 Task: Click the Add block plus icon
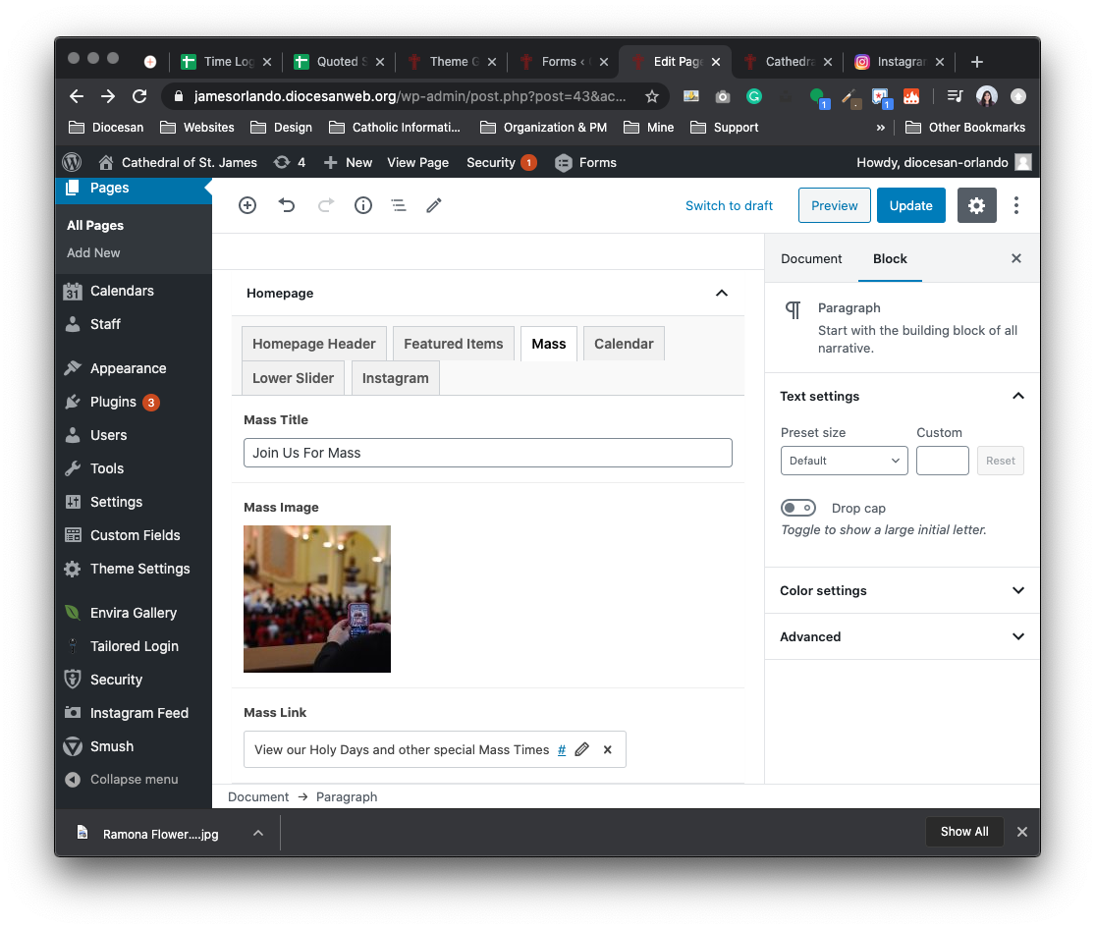tap(247, 205)
